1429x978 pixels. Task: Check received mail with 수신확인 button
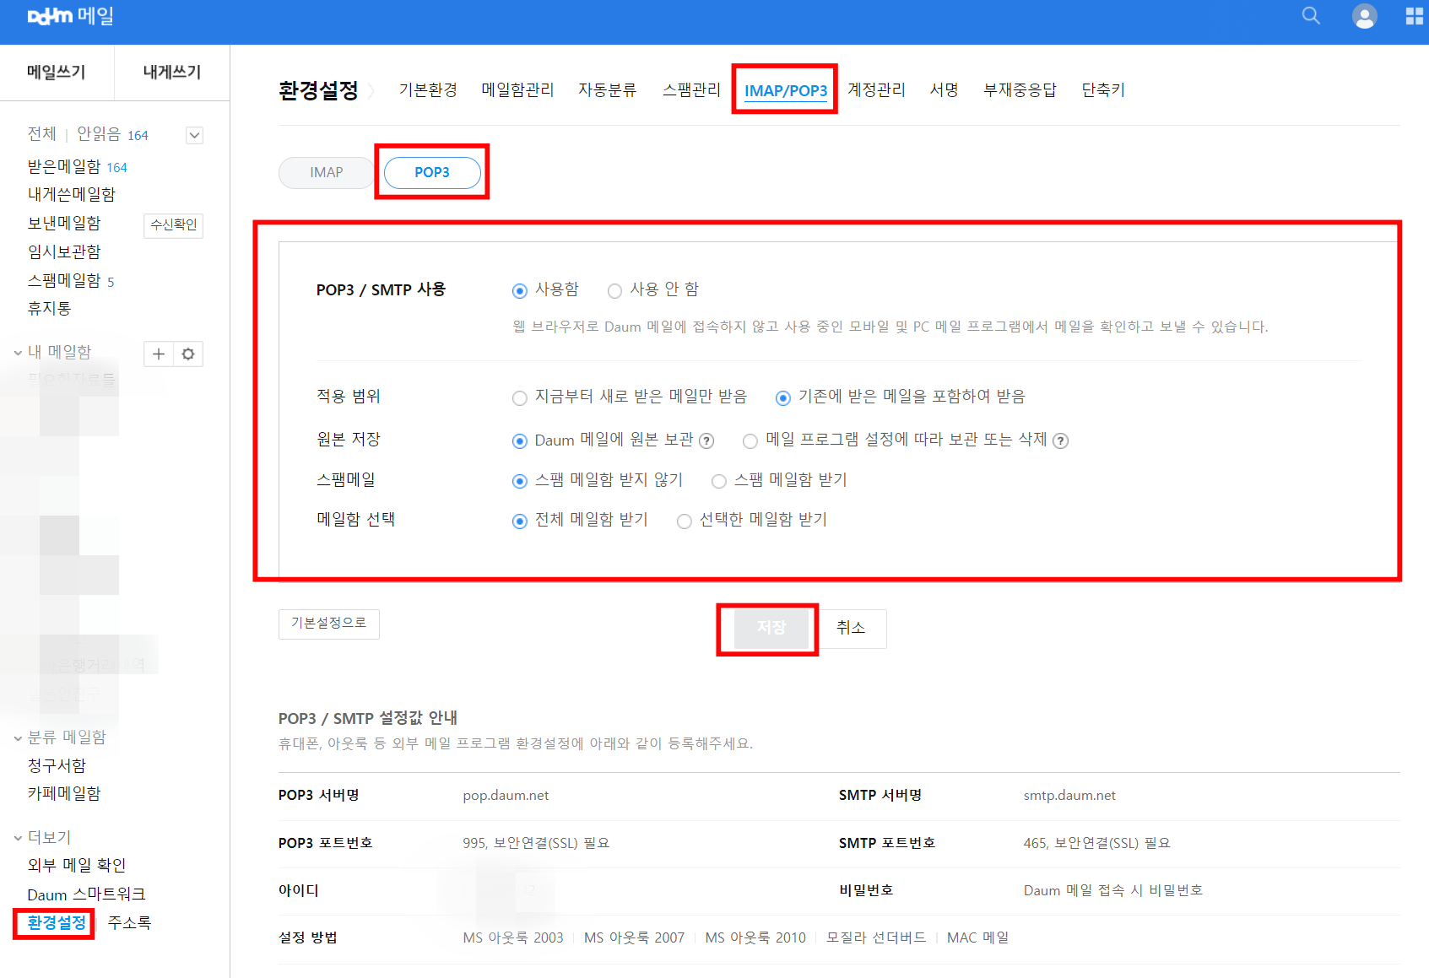173,225
